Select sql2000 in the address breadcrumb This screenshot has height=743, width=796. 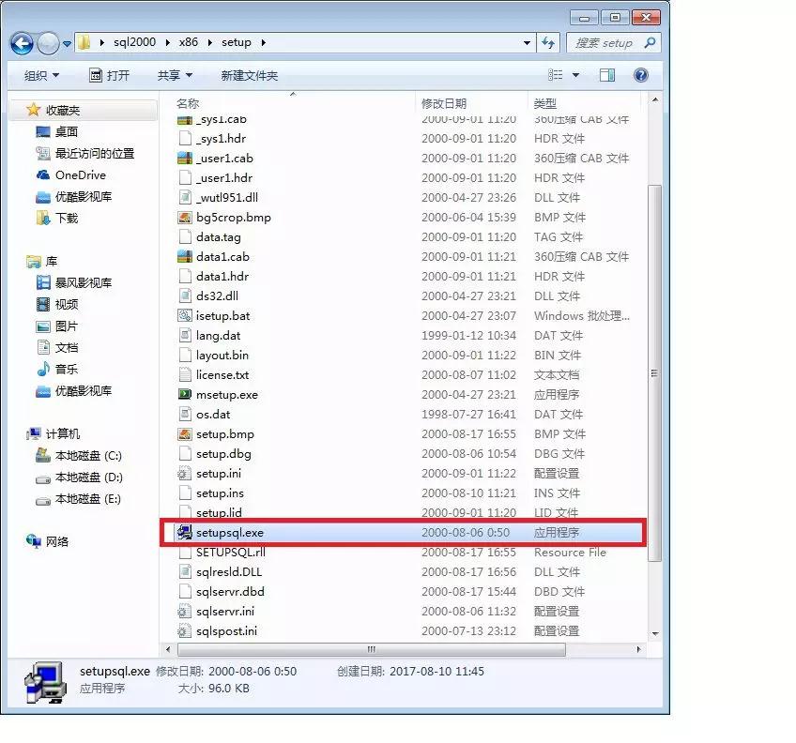(134, 42)
